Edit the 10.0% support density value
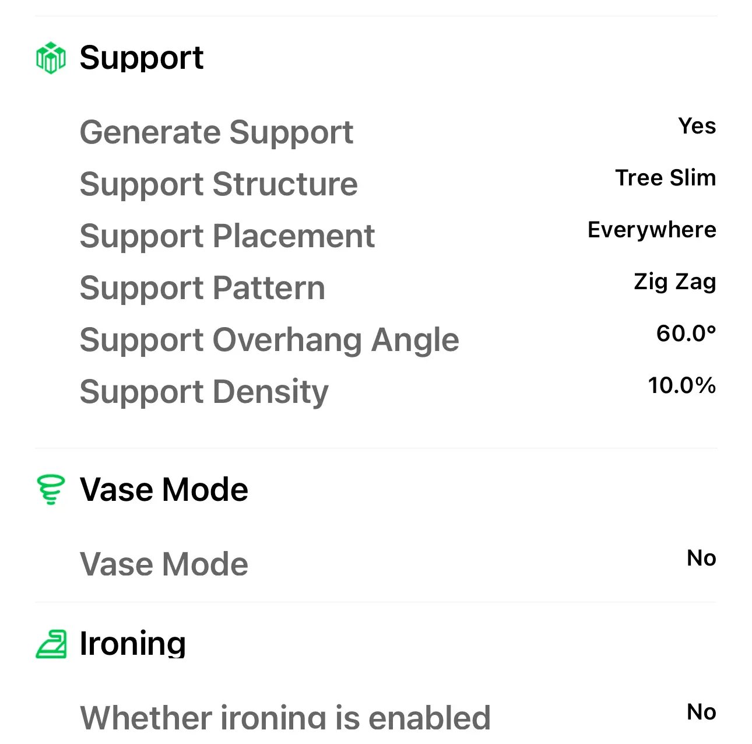The width and height of the screenshot is (752, 744). coord(682,385)
